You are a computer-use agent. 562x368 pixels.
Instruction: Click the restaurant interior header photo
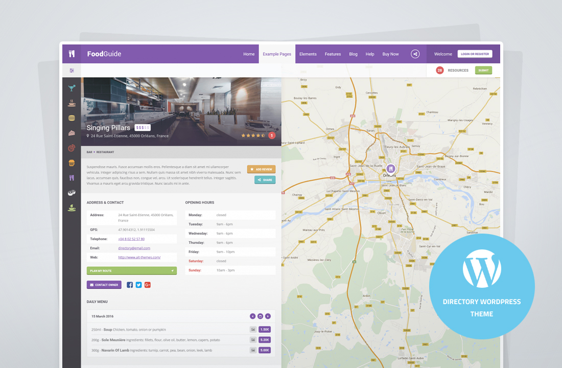point(181,111)
